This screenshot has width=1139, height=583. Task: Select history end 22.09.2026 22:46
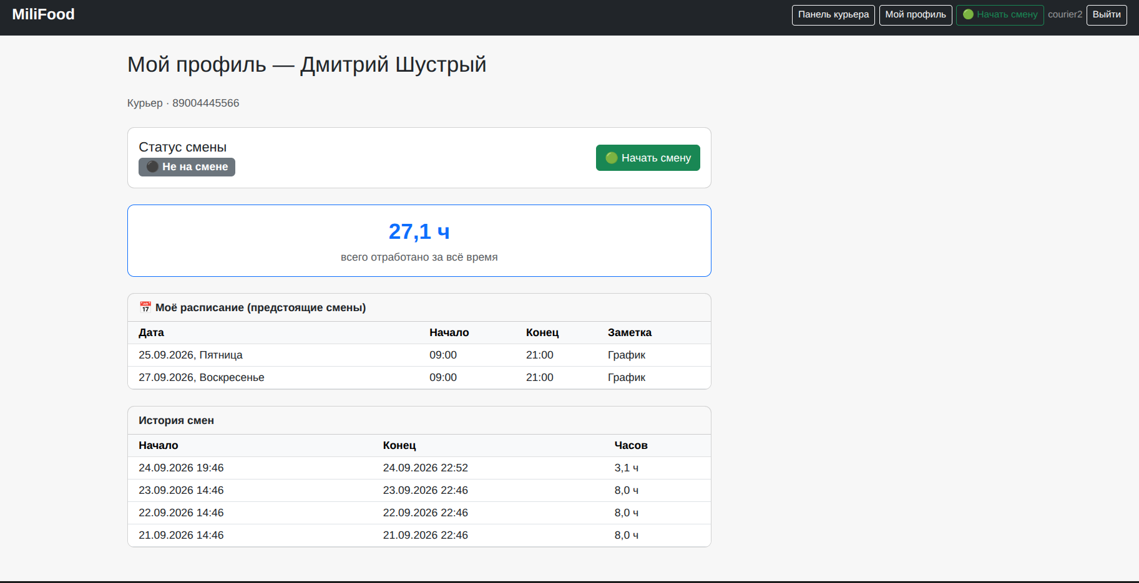[426, 513]
